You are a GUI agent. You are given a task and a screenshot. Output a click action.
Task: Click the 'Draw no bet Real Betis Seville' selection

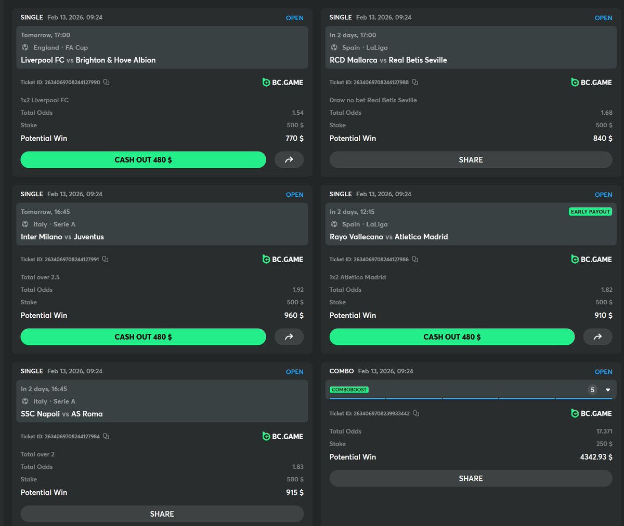tap(373, 100)
